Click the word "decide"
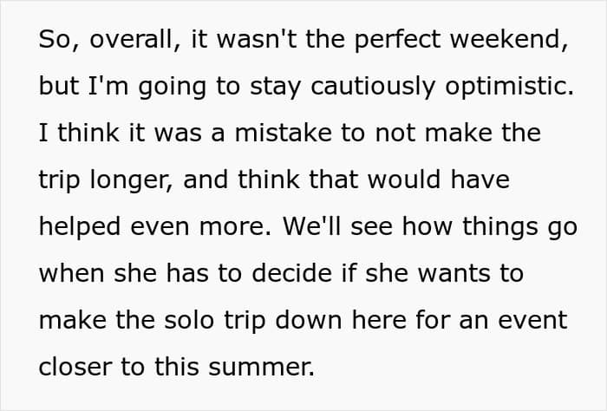 tap(292, 273)
